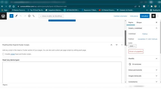Expand the Plantilla section
The image size is (161, 90).
pos(143,58)
